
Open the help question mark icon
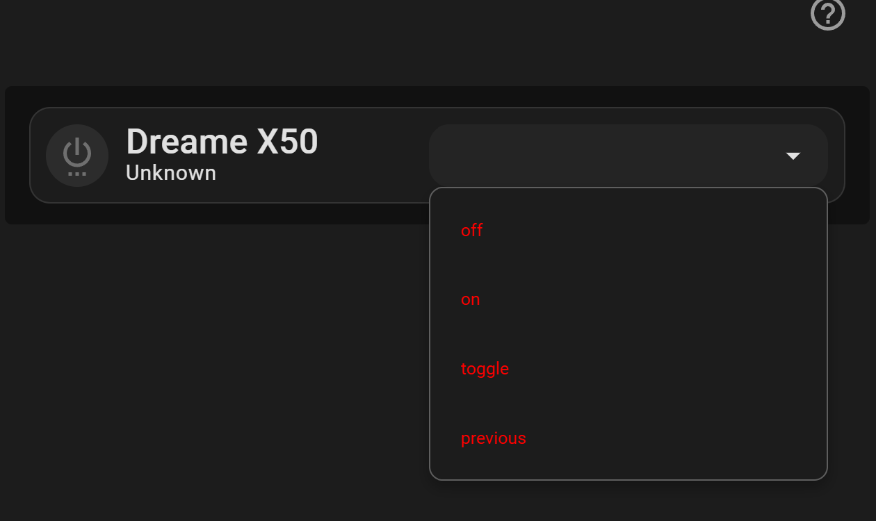(x=828, y=13)
